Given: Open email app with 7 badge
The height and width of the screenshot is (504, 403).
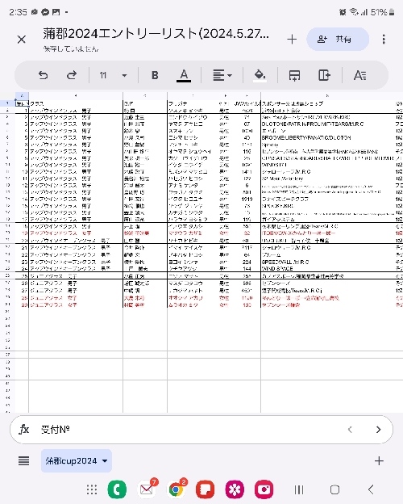Looking at the screenshot, I should point(147,489).
